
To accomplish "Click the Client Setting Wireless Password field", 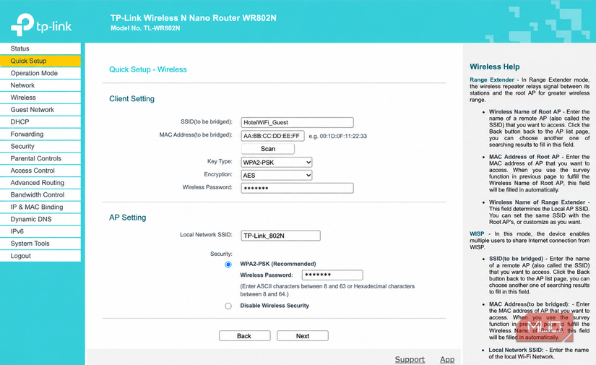I will pyautogui.click(x=297, y=188).
